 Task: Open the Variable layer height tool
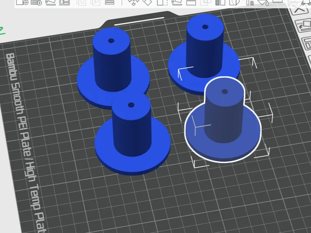[110, 2]
